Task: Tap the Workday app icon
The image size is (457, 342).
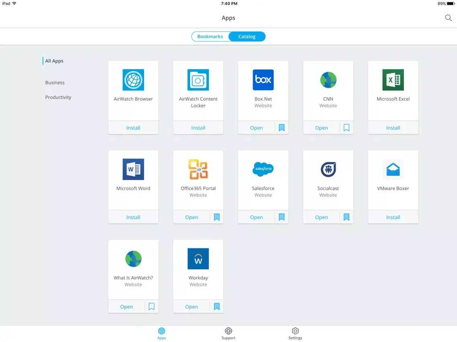Action: pos(198,259)
